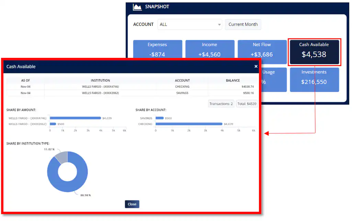Close Cash Available dialog with X icon
The image size is (352, 221).
pos(256,66)
